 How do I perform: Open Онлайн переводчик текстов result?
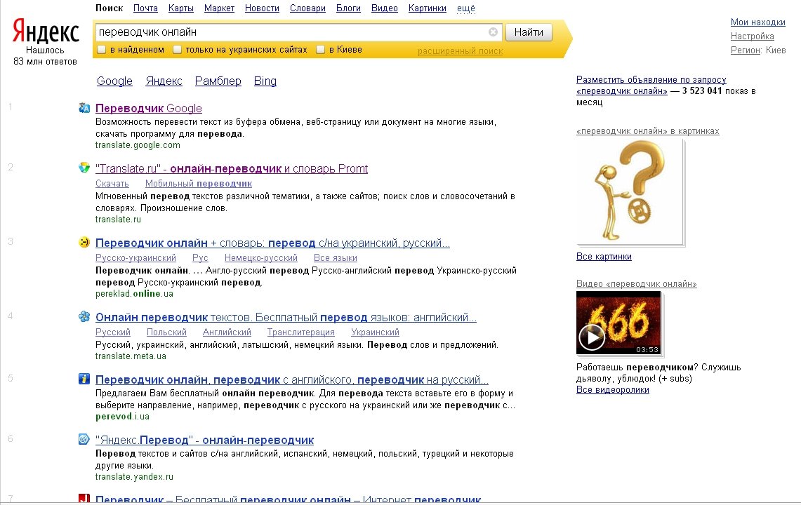[286, 317]
